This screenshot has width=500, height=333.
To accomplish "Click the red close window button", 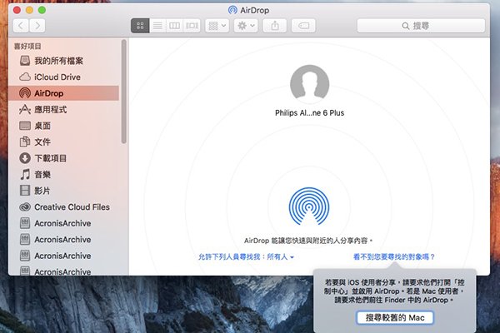I will (17, 10).
